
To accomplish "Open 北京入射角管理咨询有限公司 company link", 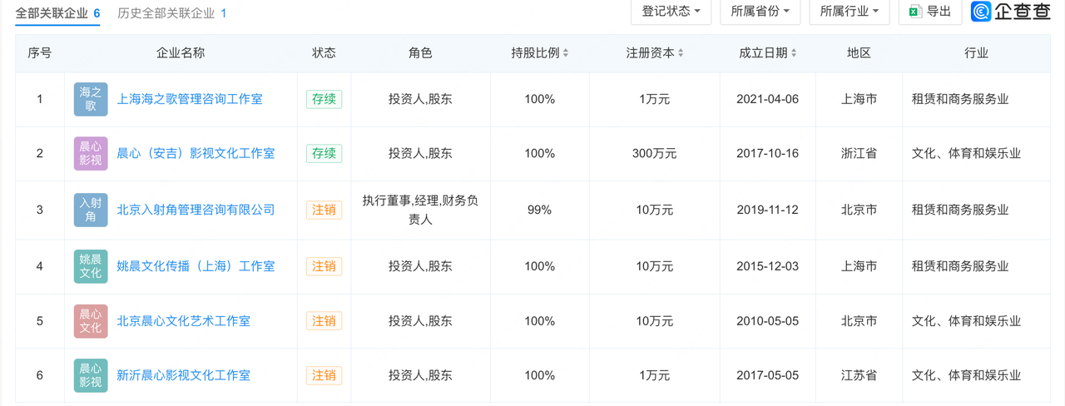I will (196, 210).
